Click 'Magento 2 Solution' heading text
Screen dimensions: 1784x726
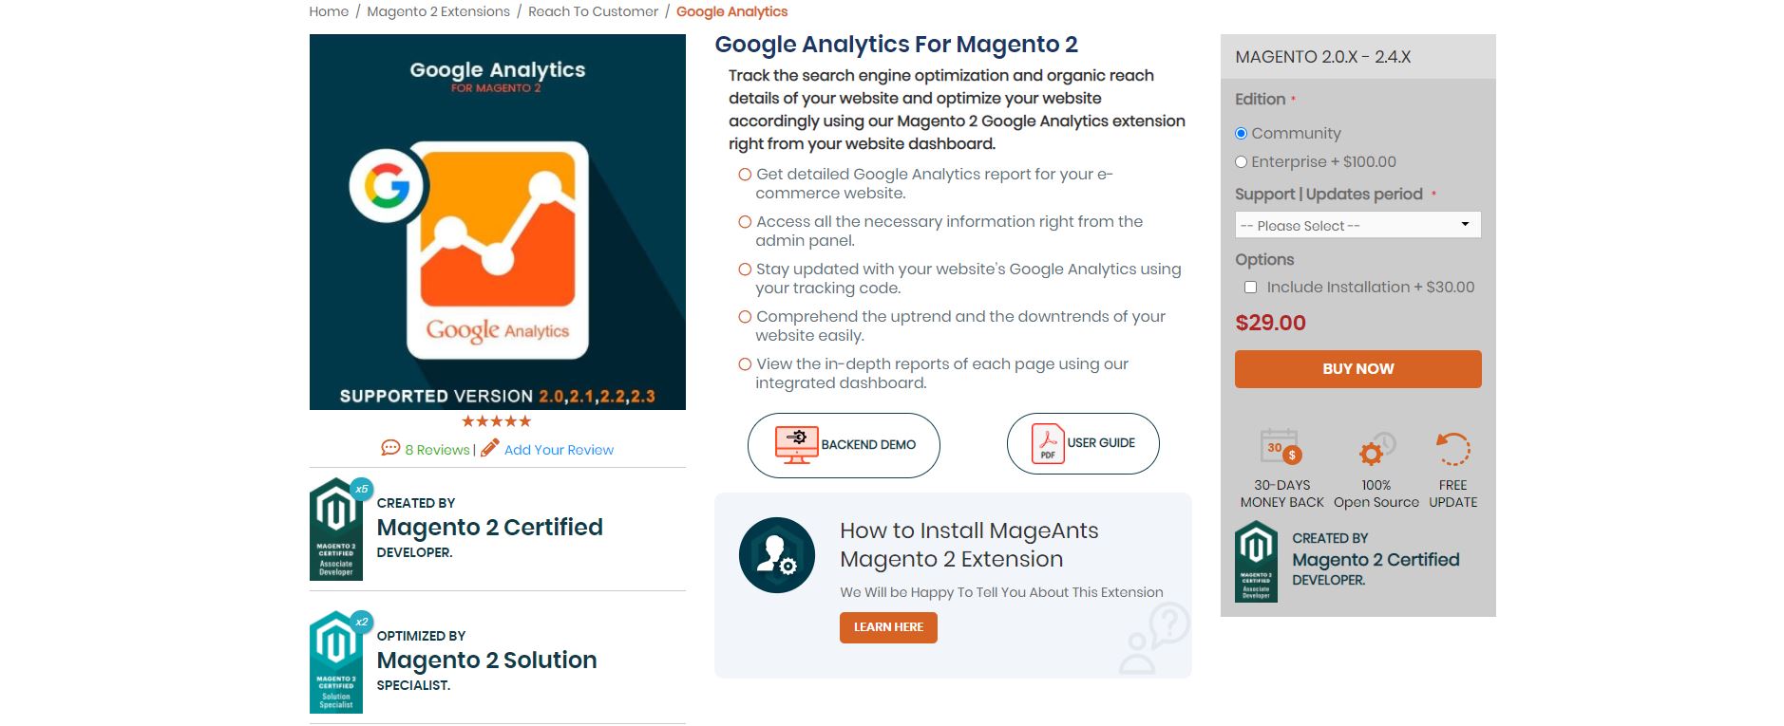[486, 660]
